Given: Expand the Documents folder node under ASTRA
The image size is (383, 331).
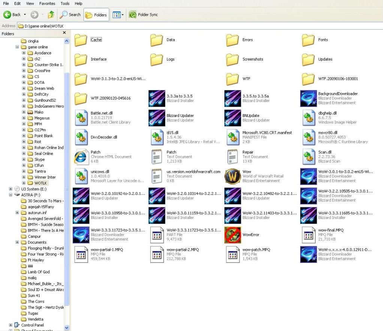Looking at the screenshot, I should 17,242.
